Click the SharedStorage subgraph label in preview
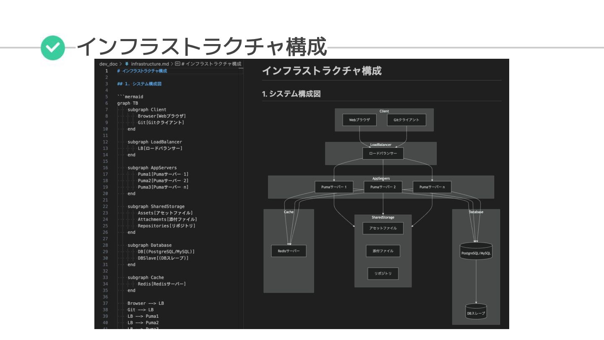The image size is (604, 340). tap(383, 217)
